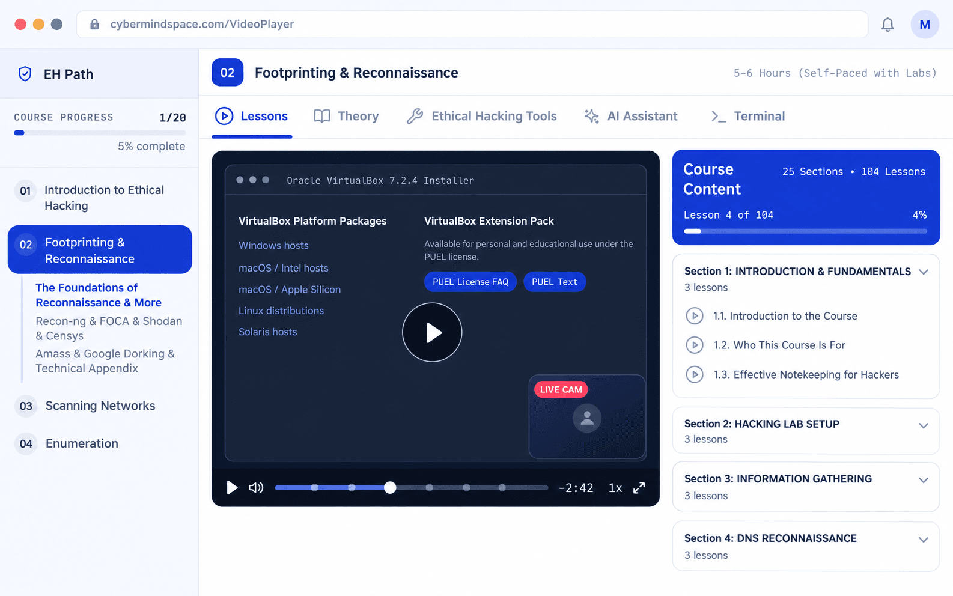Click the large center play button on video
Image resolution: width=953 pixels, height=596 pixels.
432,332
